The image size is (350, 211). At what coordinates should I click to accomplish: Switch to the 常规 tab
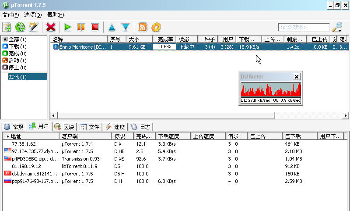[x=14, y=127]
